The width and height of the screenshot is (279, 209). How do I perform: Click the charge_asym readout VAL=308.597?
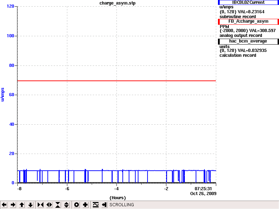[x=263, y=31]
